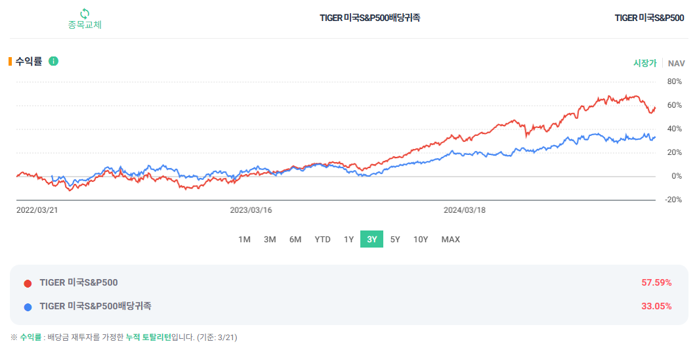Click TIGER 미국S&P500 legend label
Screen dimensions: 697x350
click(x=79, y=282)
